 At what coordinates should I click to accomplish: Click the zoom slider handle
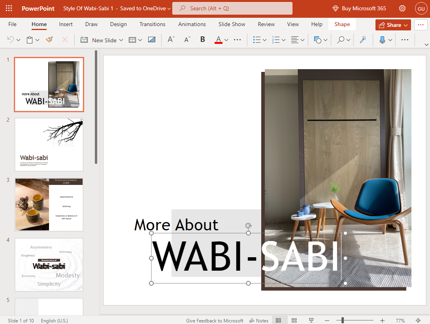[343, 320]
